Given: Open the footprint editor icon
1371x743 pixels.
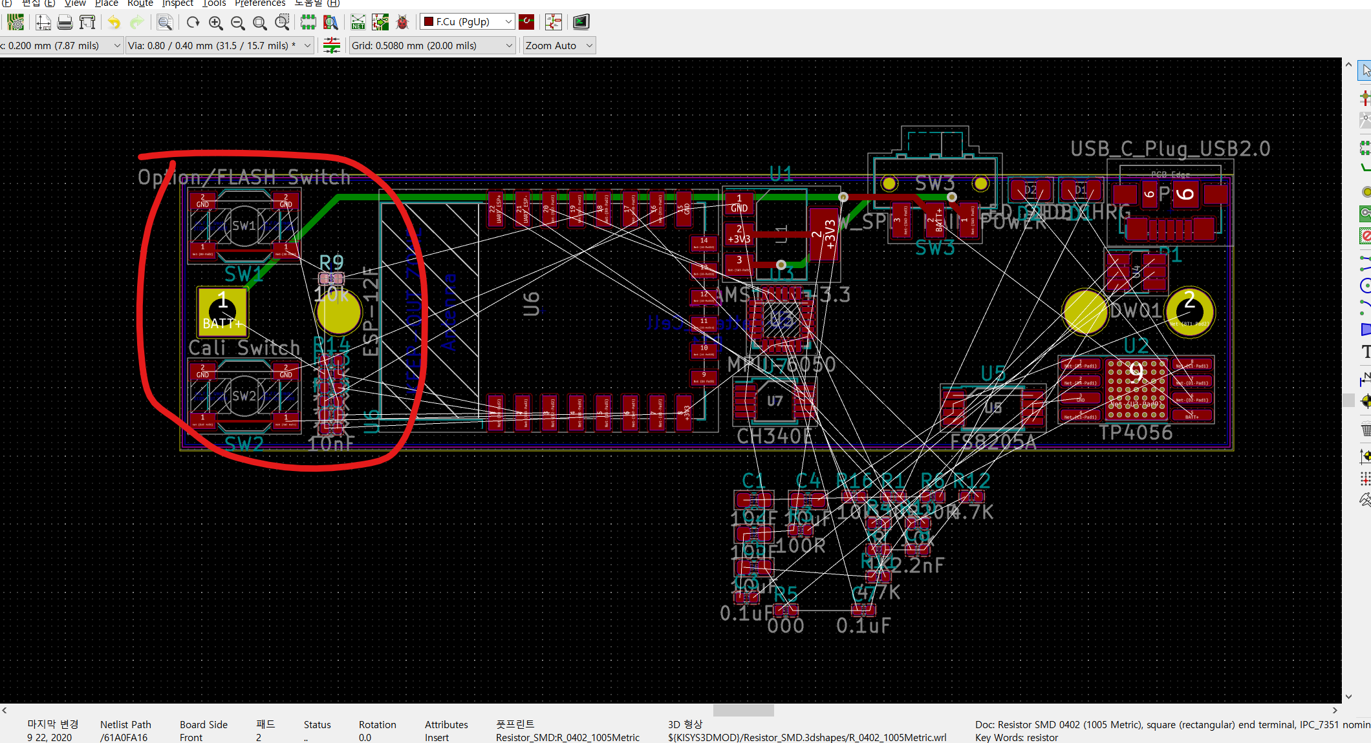Looking at the screenshot, I should [x=308, y=23].
